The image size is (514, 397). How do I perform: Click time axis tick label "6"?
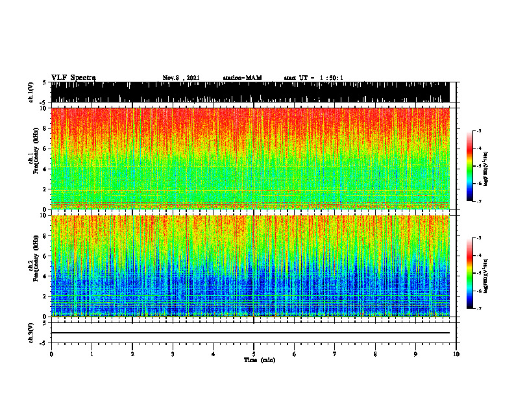pyautogui.click(x=295, y=354)
